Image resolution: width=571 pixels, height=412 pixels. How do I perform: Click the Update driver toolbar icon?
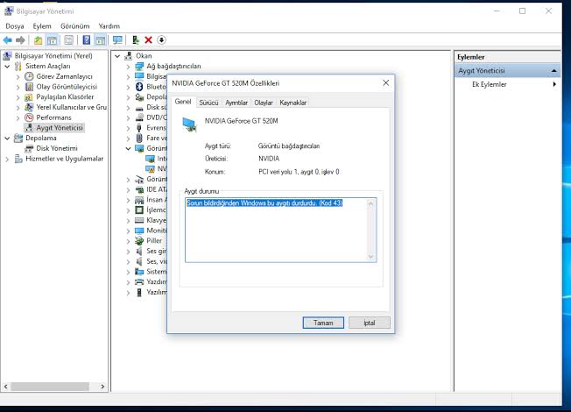point(136,40)
